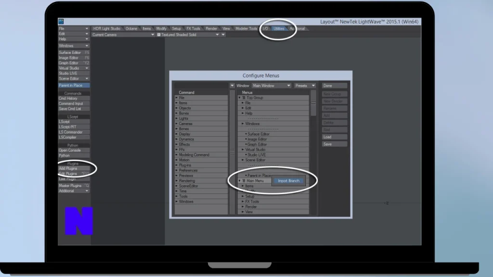Screen dimensions: 493x277
Task: Collapse Main Menu in the Menus tree
Action: coord(240,181)
